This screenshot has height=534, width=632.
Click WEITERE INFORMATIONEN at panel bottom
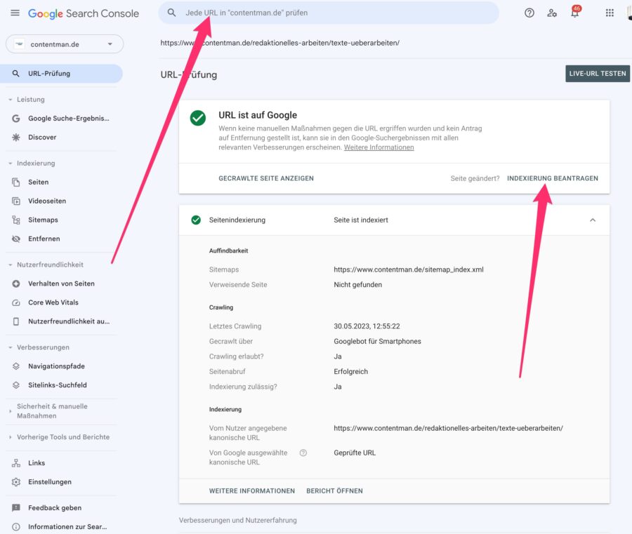click(252, 491)
